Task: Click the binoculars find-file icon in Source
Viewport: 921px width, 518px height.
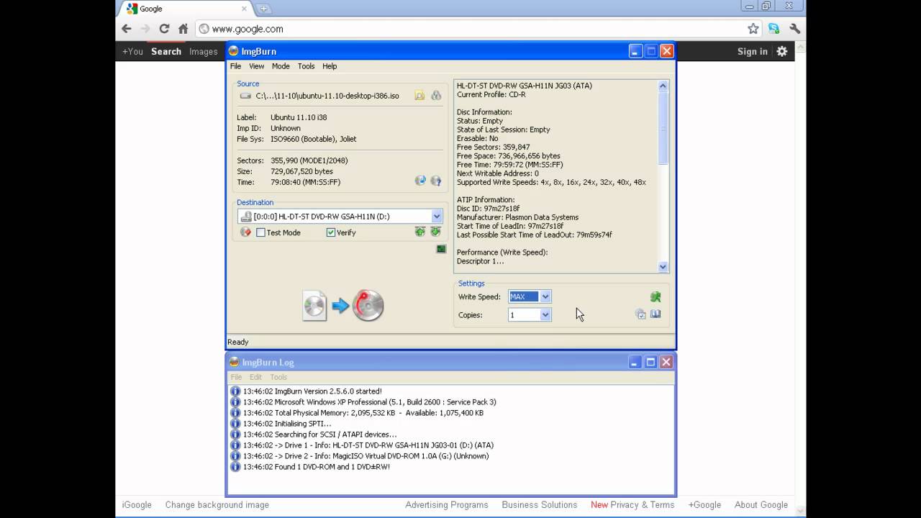Action: pyautogui.click(x=436, y=96)
